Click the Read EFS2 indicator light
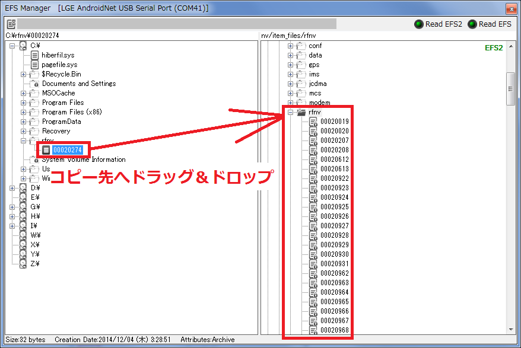 (419, 24)
